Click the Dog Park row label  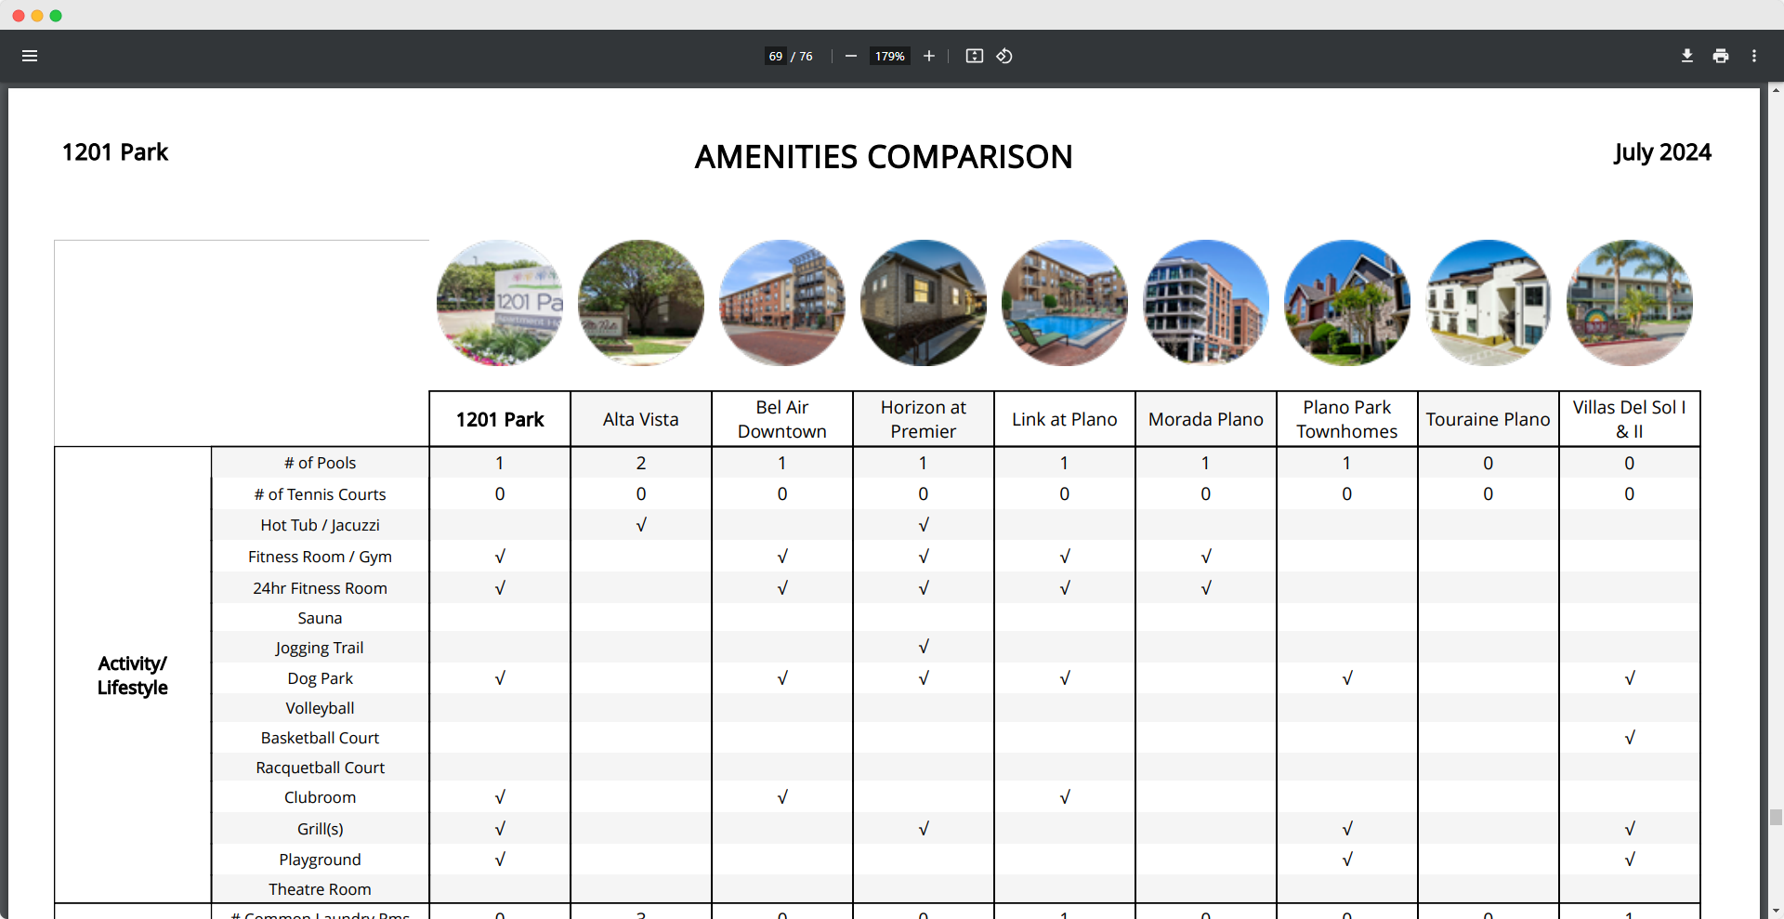pyautogui.click(x=320, y=678)
